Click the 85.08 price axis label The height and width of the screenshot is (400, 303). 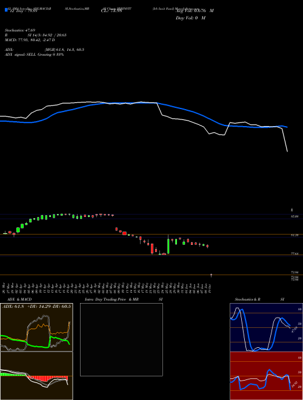(295, 216)
